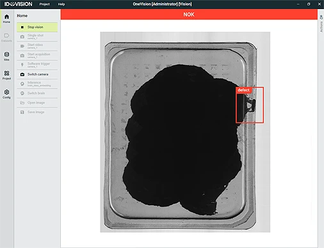This screenshot has height=248, width=324.
Task: Click the Save image disk icon
Action: 22,112
